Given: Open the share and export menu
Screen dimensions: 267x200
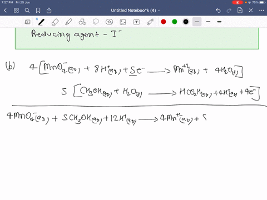Looking at the screenshot, I should (49, 10).
